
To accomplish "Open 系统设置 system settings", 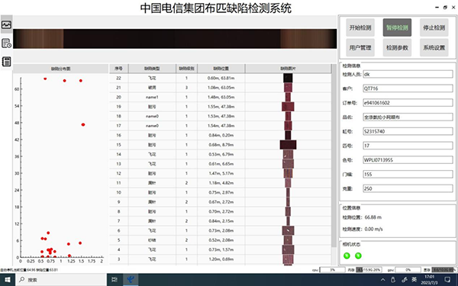I will tap(434, 47).
